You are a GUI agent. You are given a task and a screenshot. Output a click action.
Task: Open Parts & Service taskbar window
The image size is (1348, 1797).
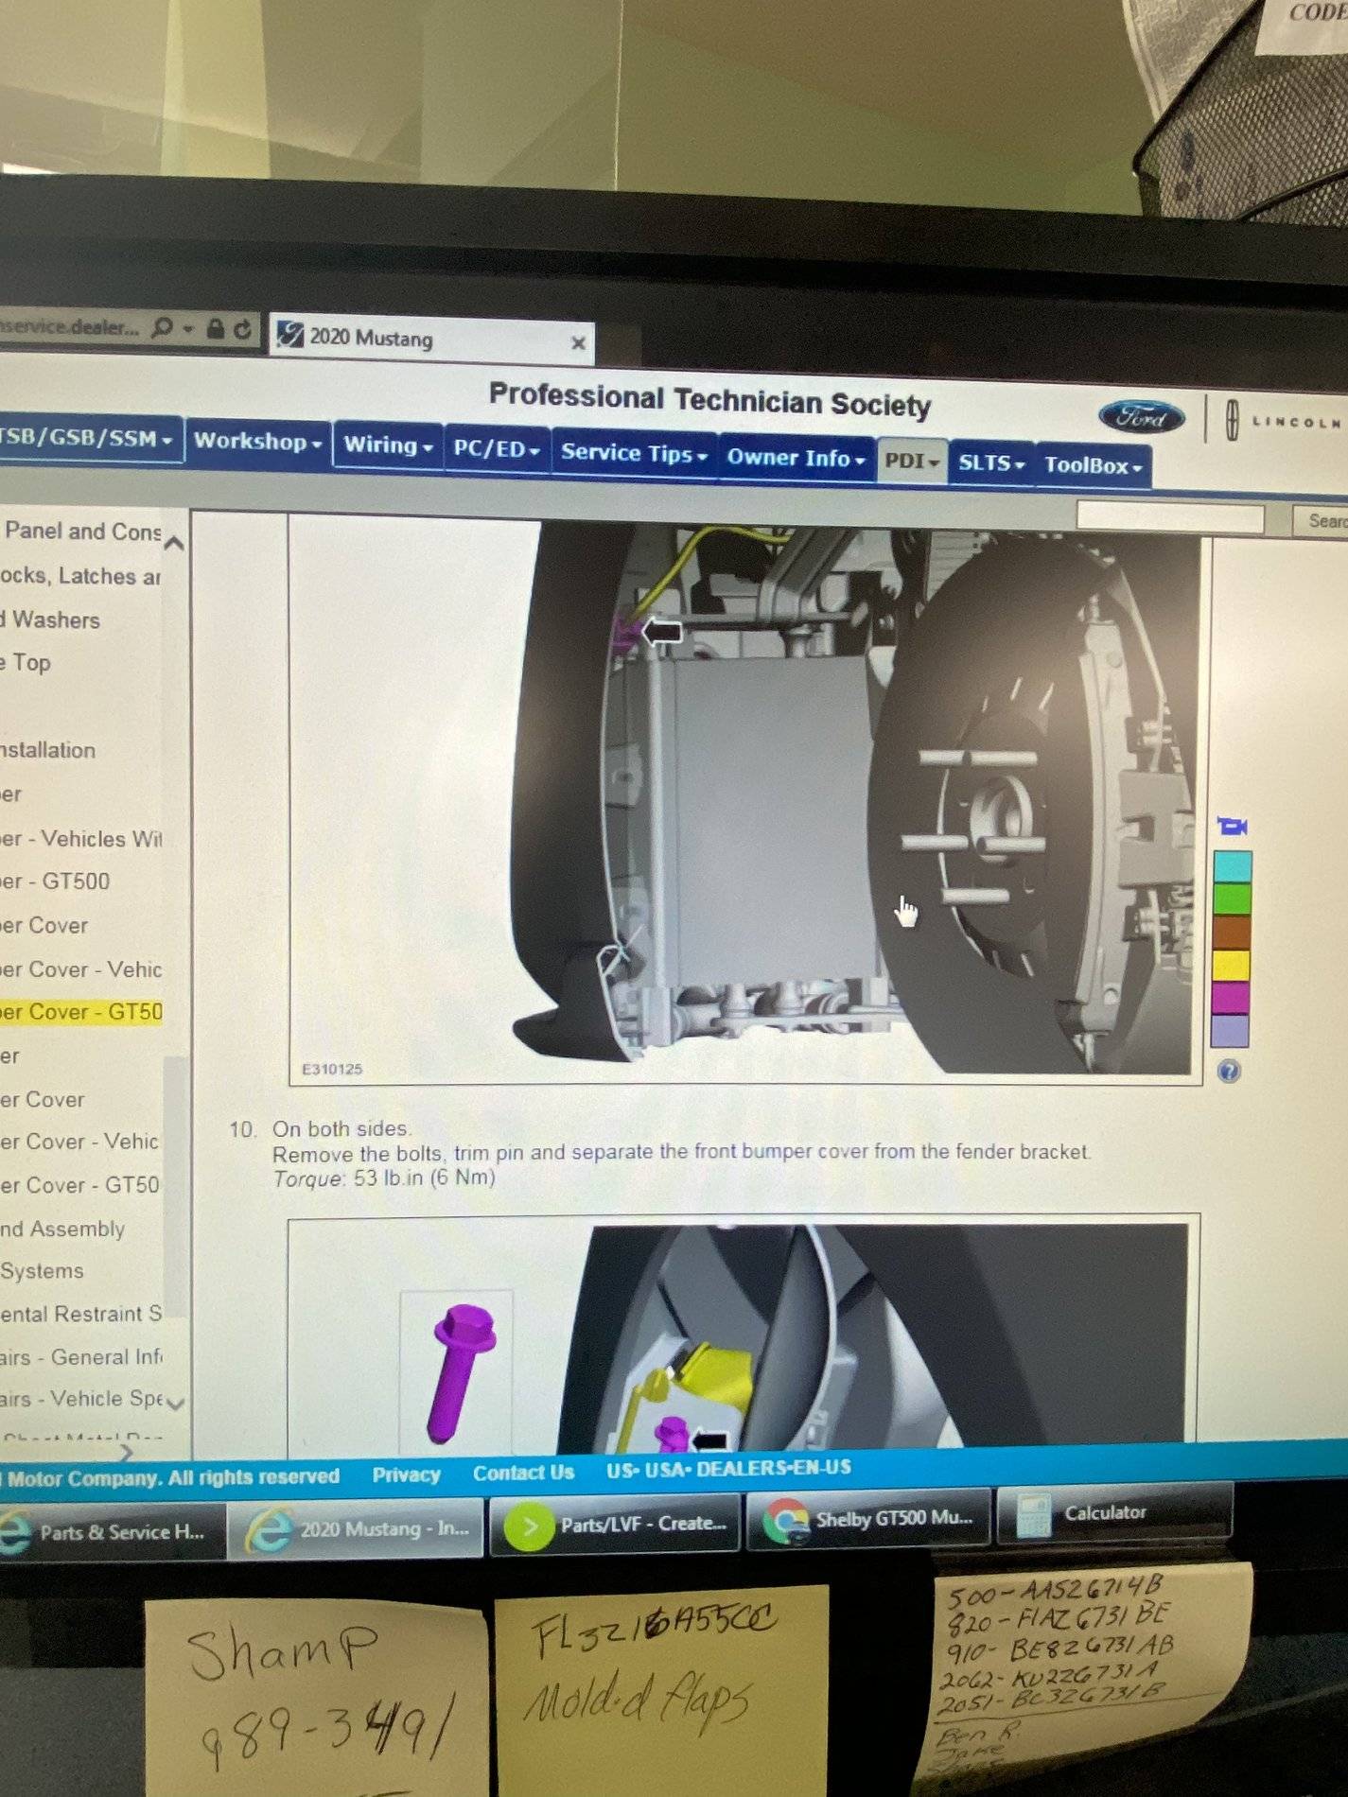click(x=112, y=1532)
